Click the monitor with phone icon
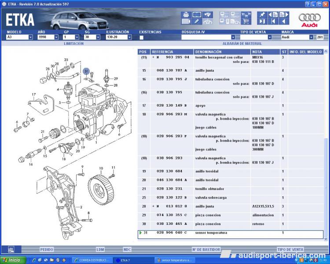Image resolution: width=330 pixels, height=264 pixels. (x=224, y=21)
